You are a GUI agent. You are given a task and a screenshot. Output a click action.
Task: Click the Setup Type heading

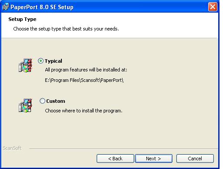pos(22,19)
